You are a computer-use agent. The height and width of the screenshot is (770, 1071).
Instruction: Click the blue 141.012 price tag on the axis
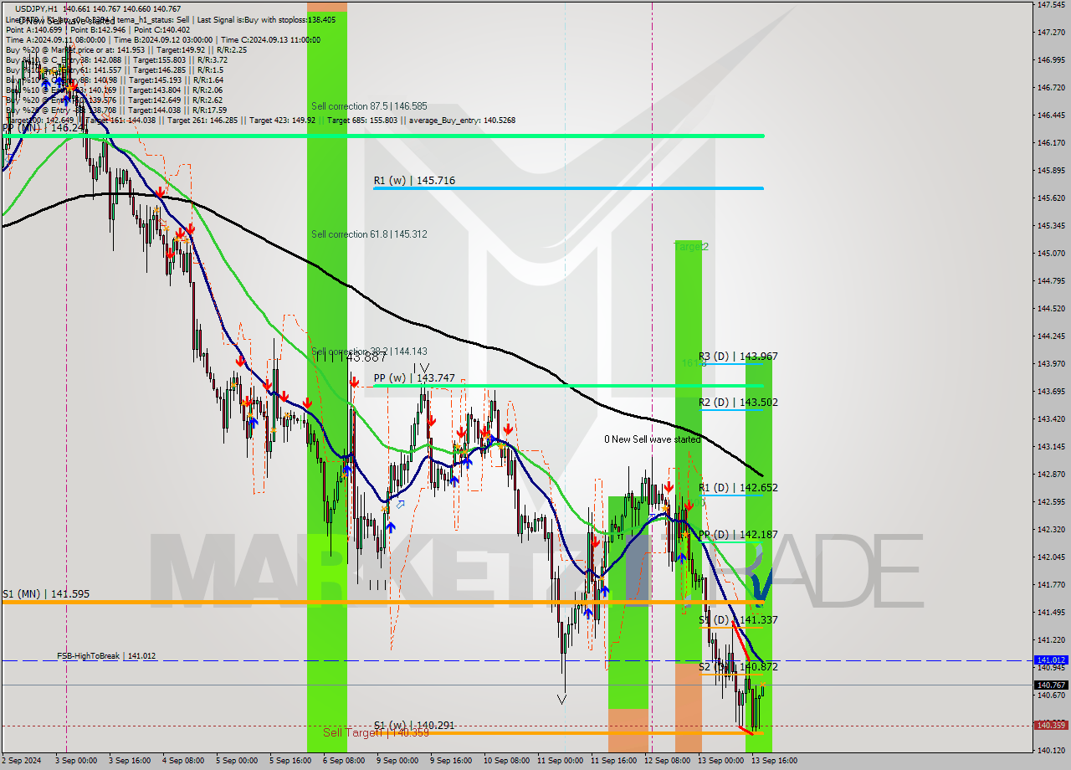point(1051,660)
